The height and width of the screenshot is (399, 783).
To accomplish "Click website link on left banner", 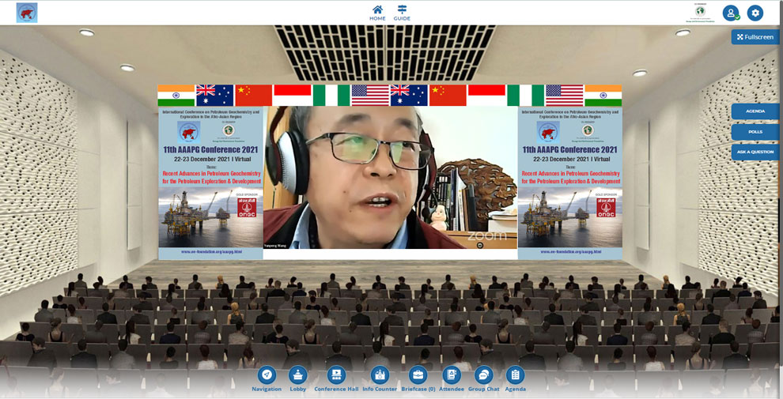I will pyautogui.click(x=211, y=252).
